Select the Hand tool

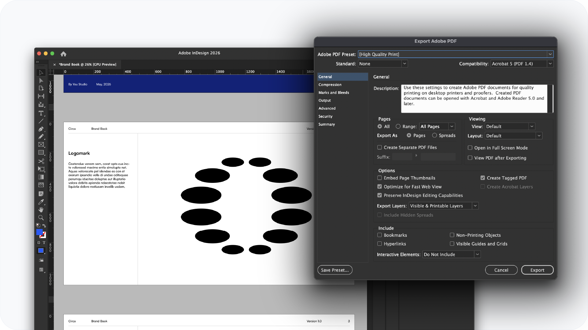click(41, 210)
